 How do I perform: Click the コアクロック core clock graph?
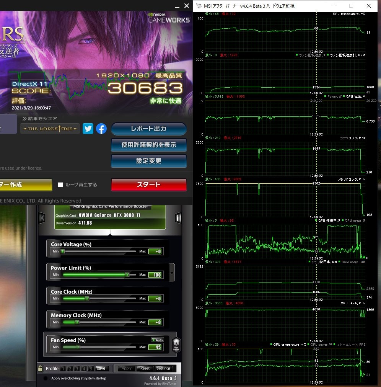[x=285, y=159]
